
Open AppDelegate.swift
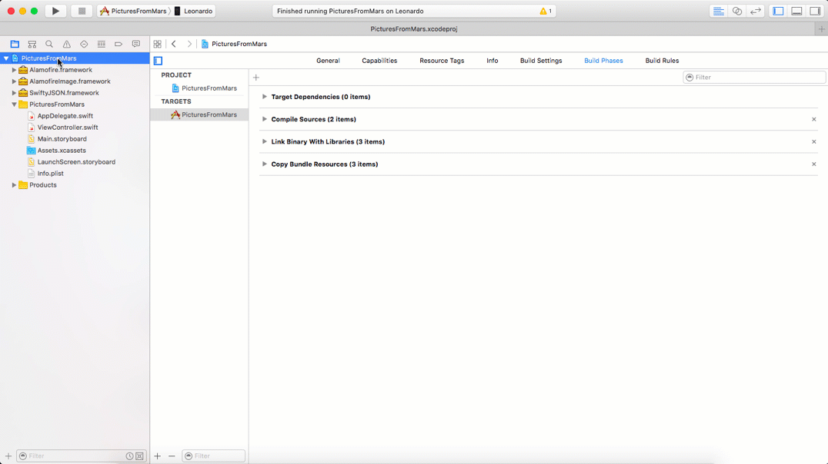(65, 116)
